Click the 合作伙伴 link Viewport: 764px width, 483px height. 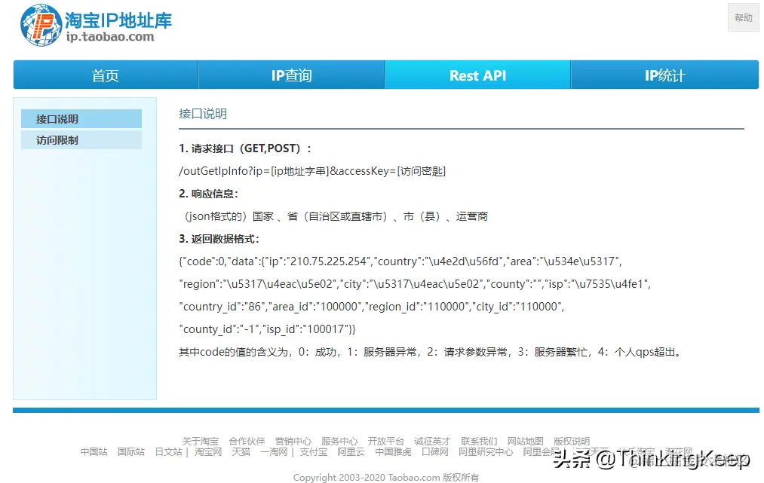(x=246, y=441)
